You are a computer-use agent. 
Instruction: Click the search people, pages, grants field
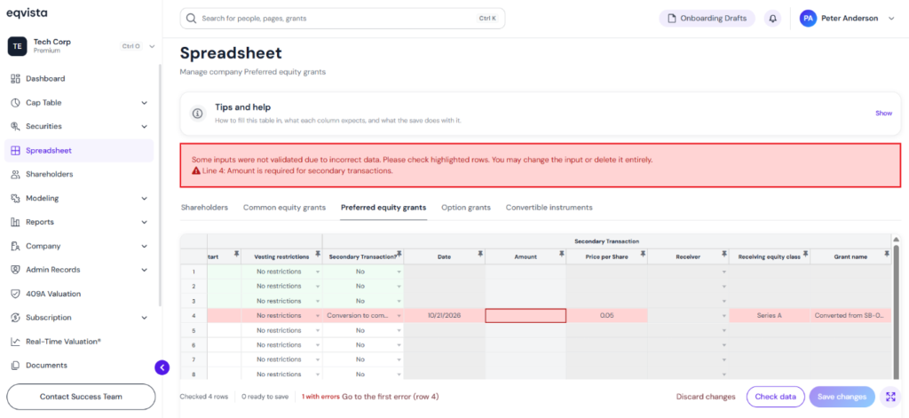[x=342, y=19]
